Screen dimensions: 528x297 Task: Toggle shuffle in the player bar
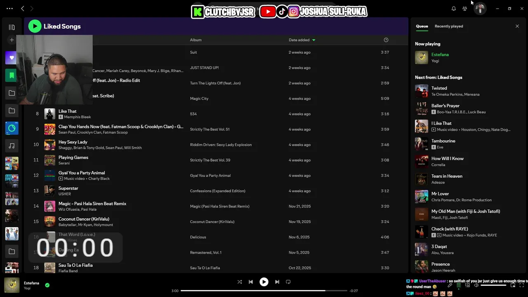(240, 282)
